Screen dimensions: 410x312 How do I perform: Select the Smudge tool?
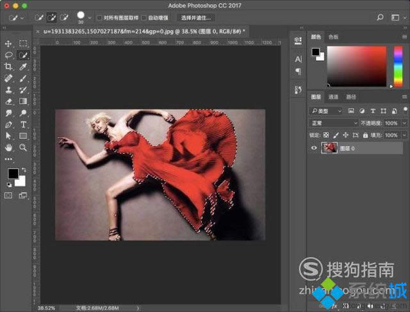coord(8,113)
